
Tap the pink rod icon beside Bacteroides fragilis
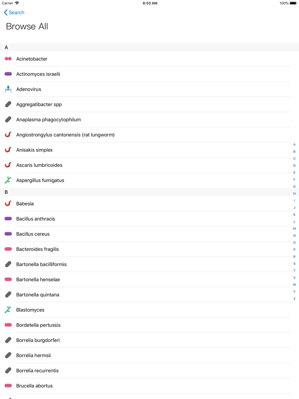pos(8,249)
